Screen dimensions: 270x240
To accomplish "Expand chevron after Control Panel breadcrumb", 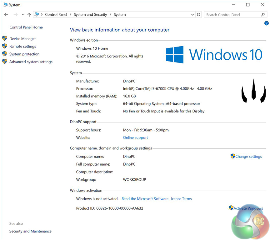I will pyautogui.click(x=70, y=15).
